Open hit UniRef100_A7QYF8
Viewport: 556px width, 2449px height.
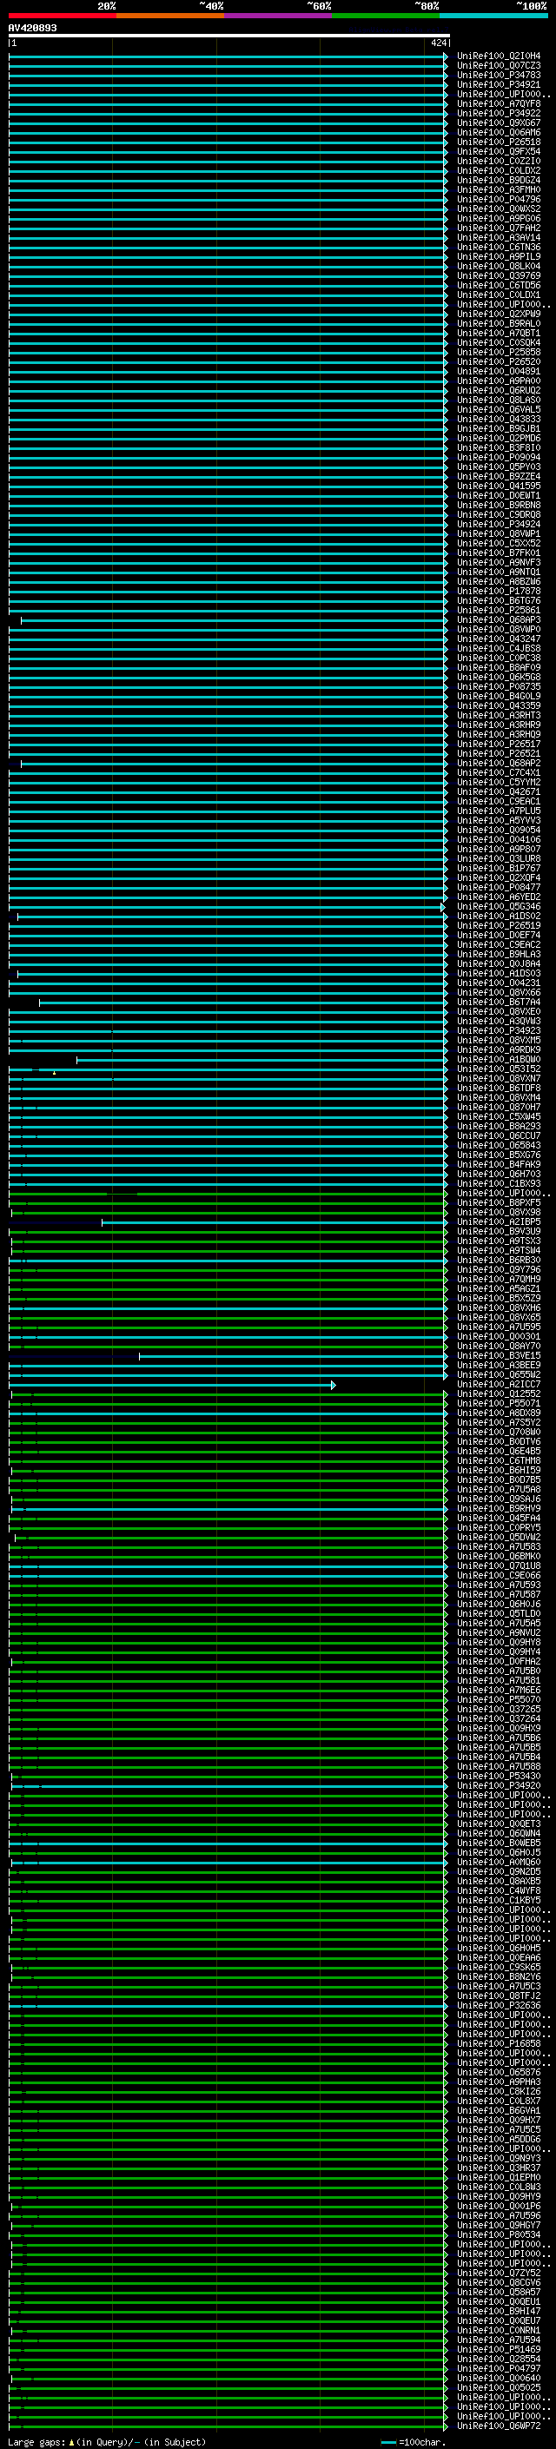[x=499, y=103]
